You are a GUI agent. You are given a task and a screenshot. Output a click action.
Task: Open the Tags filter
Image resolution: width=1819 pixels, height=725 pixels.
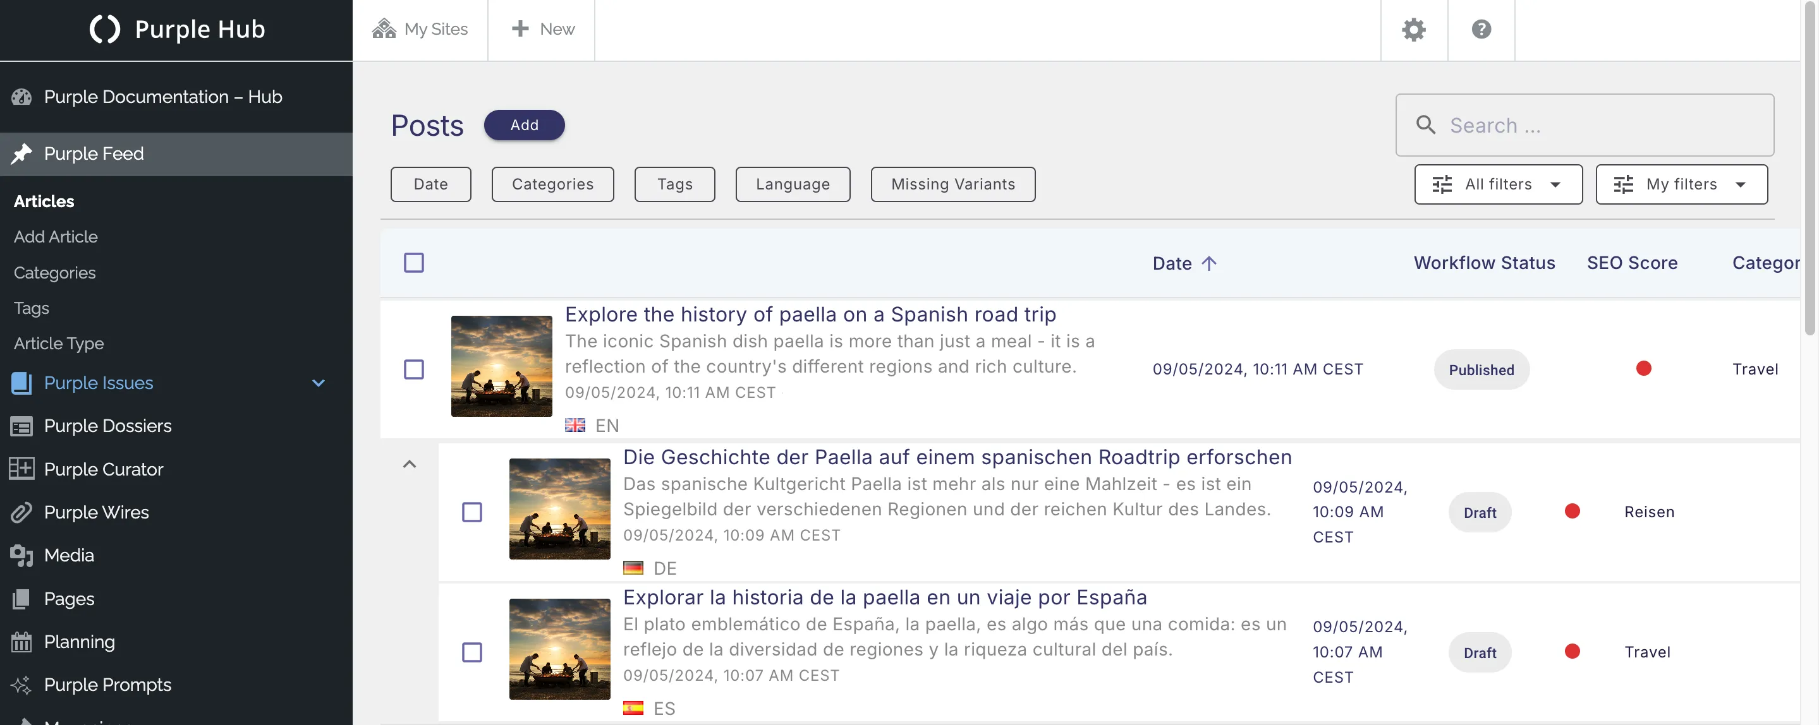(x=675, y=184)
